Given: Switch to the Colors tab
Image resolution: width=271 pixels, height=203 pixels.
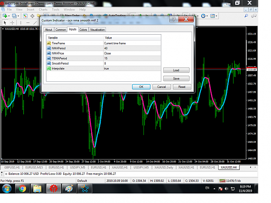Looking at the screenshot, I should 83,30.
